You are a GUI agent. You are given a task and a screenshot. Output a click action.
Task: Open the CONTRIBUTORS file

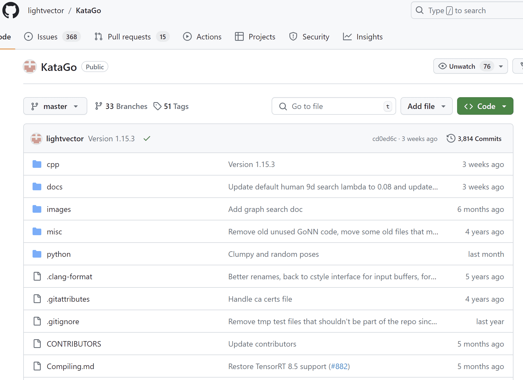[74, 344]
